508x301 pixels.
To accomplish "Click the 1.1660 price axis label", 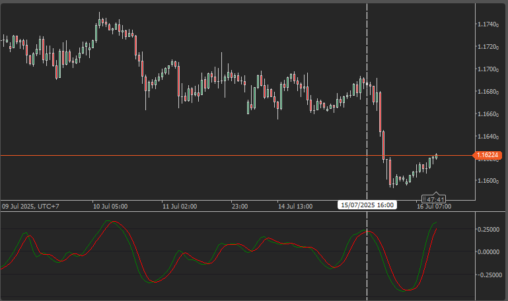I will [488, 114].
